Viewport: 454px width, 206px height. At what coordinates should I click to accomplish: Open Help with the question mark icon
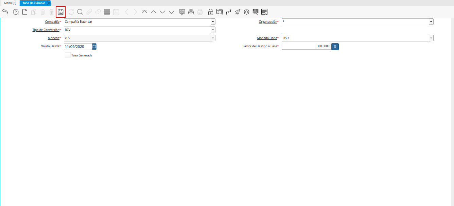[16, 12]
